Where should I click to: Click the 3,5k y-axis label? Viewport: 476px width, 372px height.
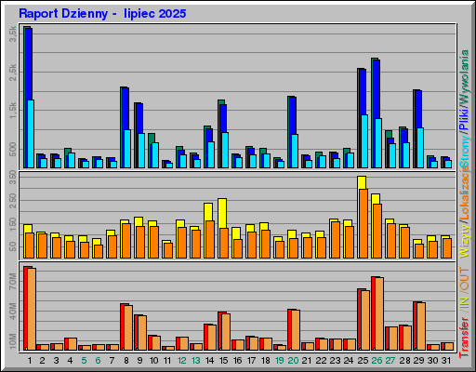(13, 34)
